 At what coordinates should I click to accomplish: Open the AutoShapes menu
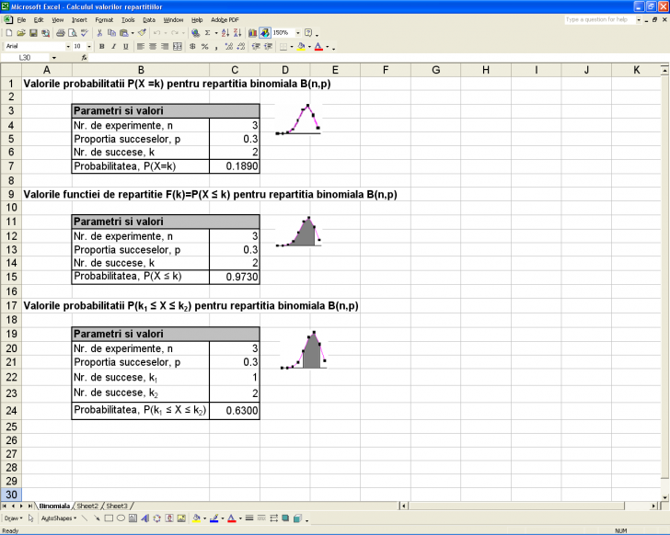(59, 518)
